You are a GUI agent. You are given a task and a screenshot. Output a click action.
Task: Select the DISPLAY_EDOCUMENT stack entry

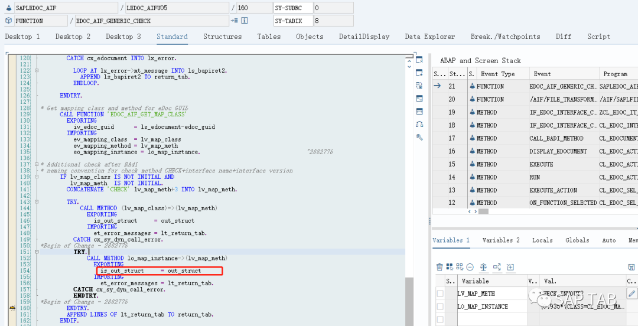click(x=558, y=151)
